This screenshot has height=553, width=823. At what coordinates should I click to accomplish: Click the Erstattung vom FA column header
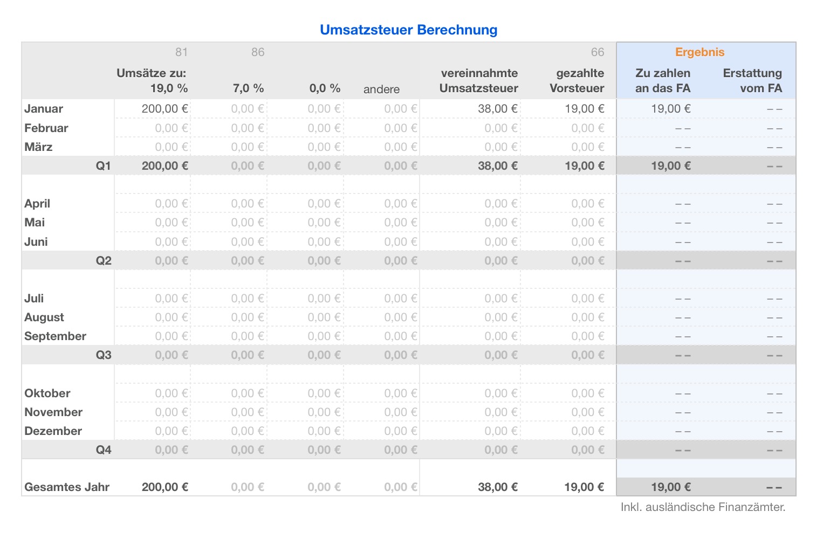click(752, 81)
